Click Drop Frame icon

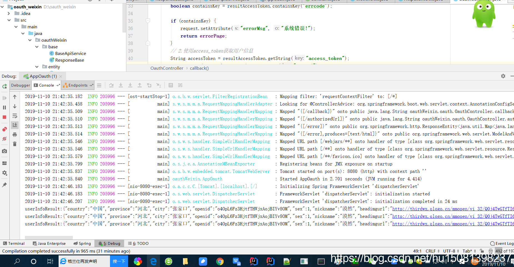(x=149, y=85)
